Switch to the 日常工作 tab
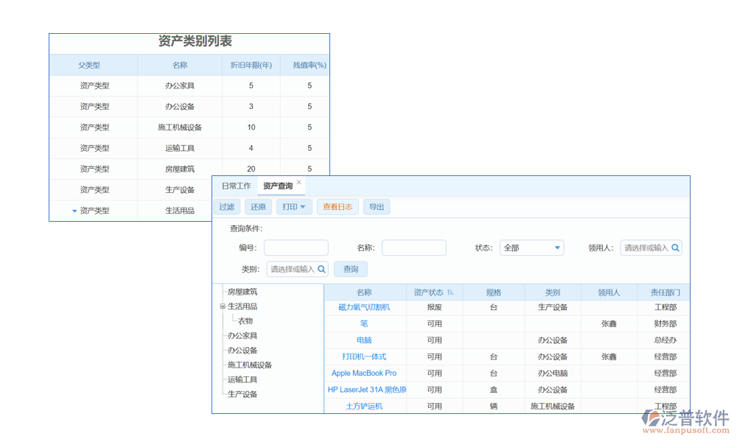Viewport: 737px width, 442px height. point(237,186)
